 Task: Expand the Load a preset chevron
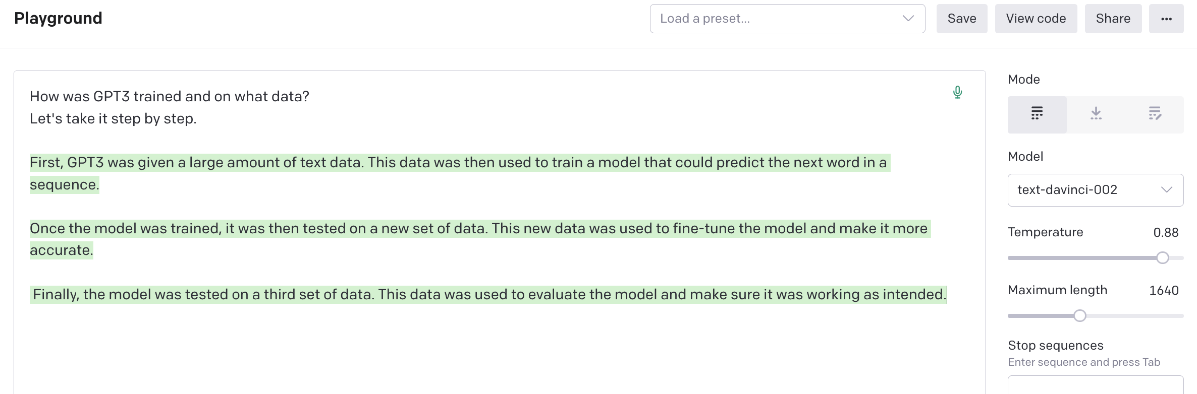908,19
